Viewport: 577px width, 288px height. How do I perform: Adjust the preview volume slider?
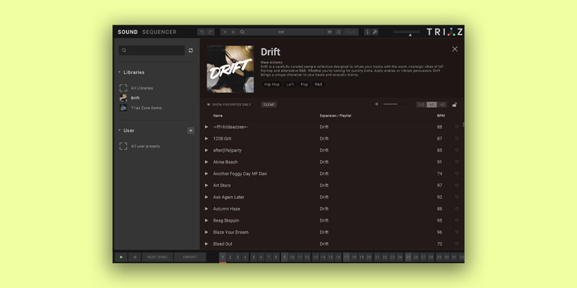coord(394,104)
